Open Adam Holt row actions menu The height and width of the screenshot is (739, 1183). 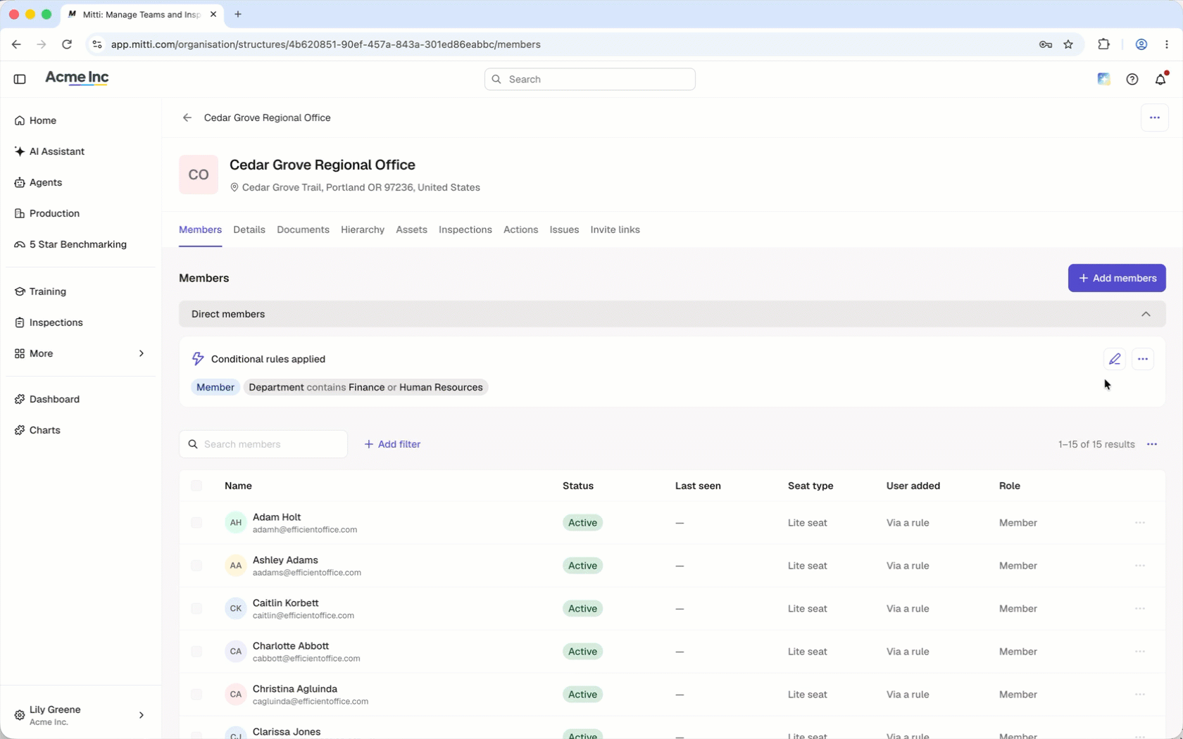pos(1139,522)
